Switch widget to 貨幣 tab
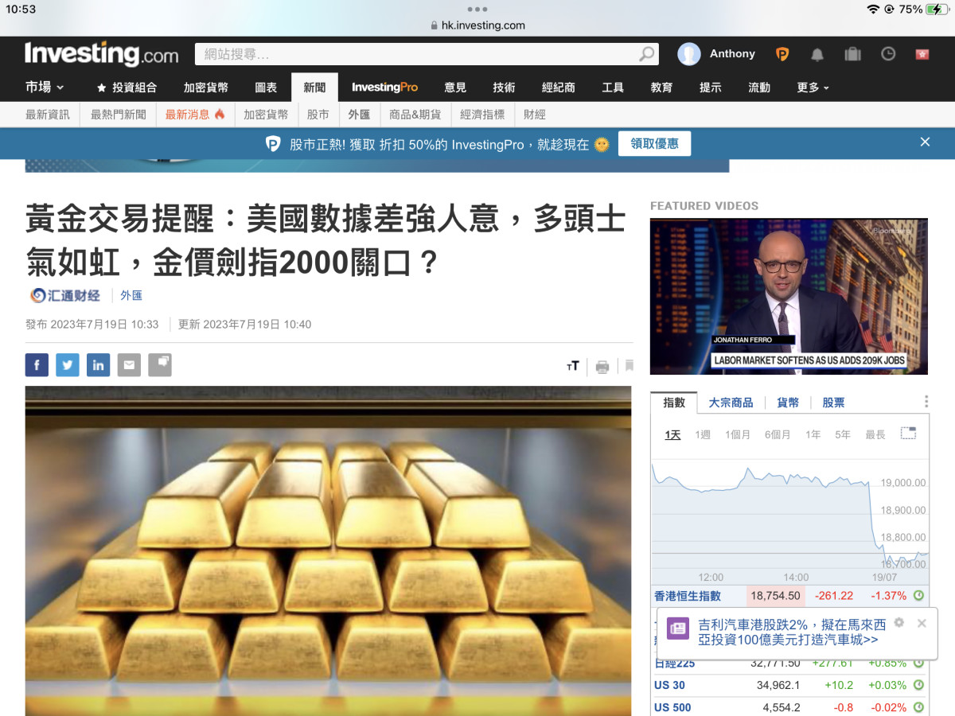Screen dimensions: 955x716 788,403
